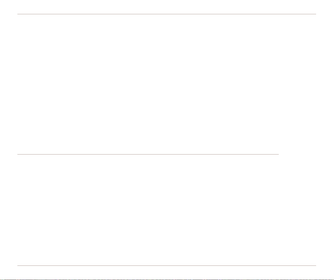Click the bottom horizontal footer rule

coord(167,266)
